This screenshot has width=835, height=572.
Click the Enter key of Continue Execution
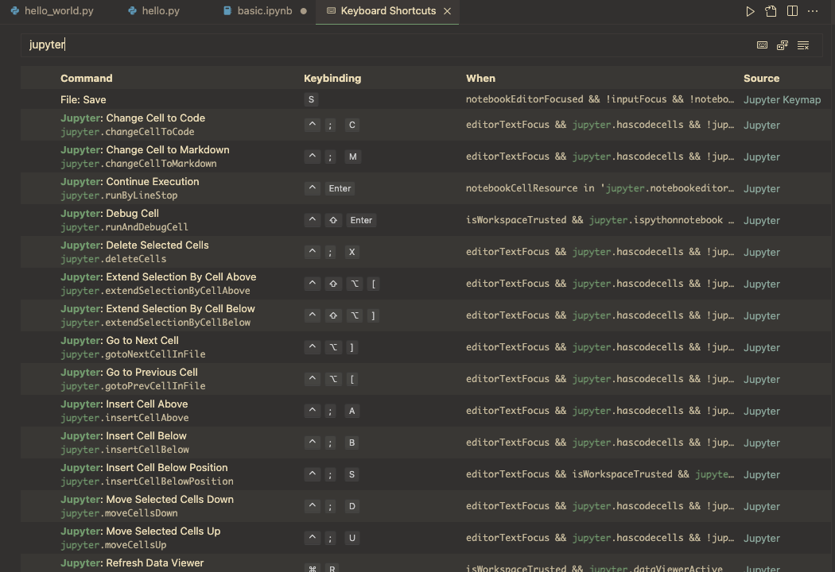tap(340, 188)
